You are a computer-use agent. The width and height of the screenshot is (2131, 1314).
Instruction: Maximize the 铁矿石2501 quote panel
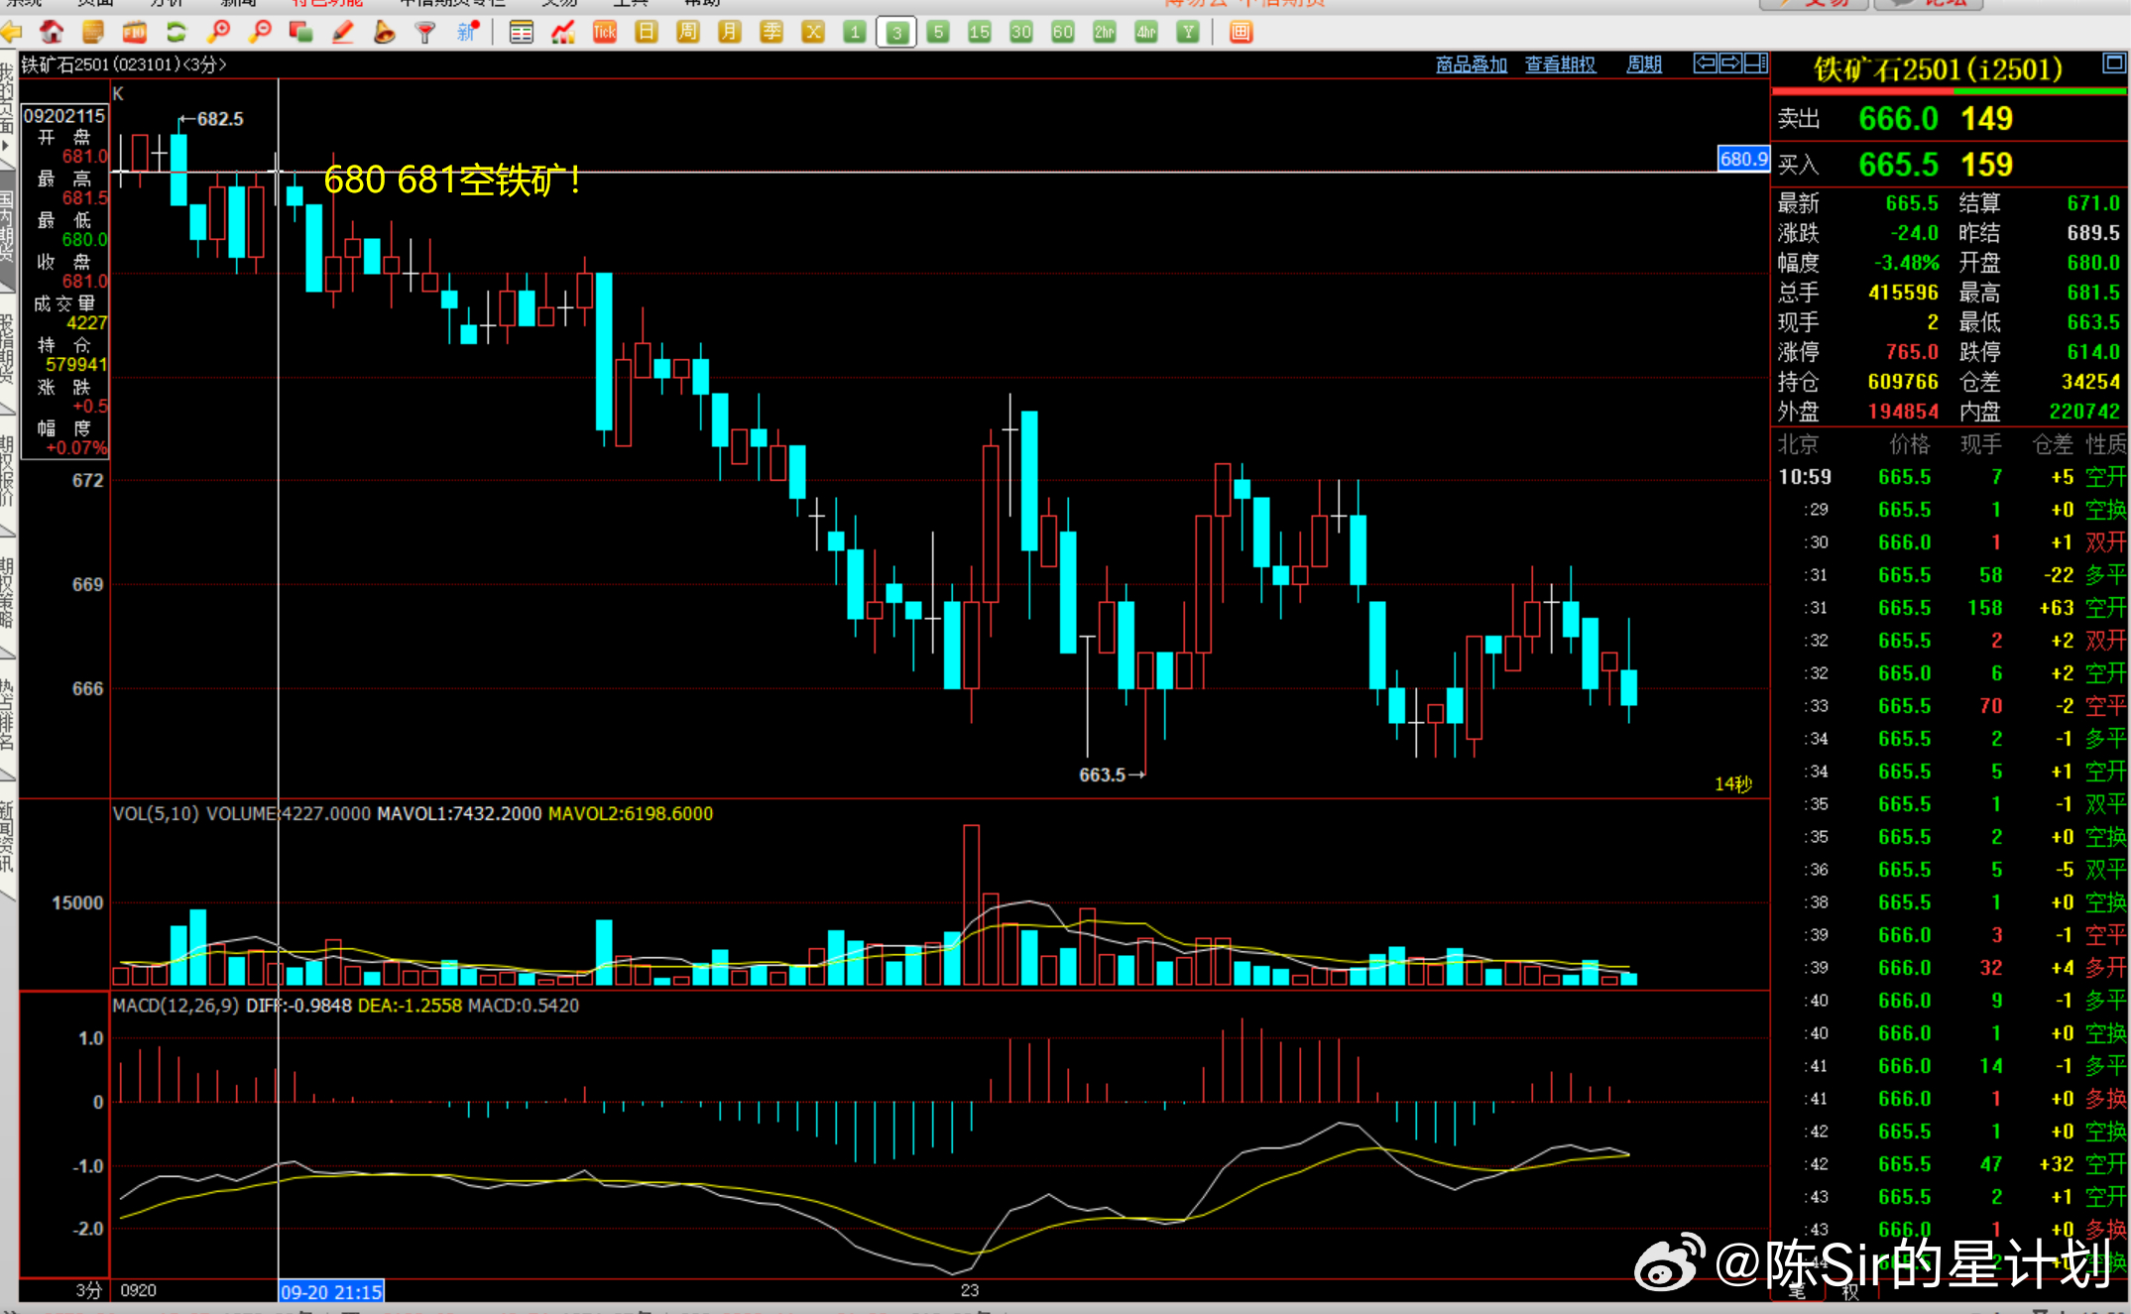tap(2114, 63)
